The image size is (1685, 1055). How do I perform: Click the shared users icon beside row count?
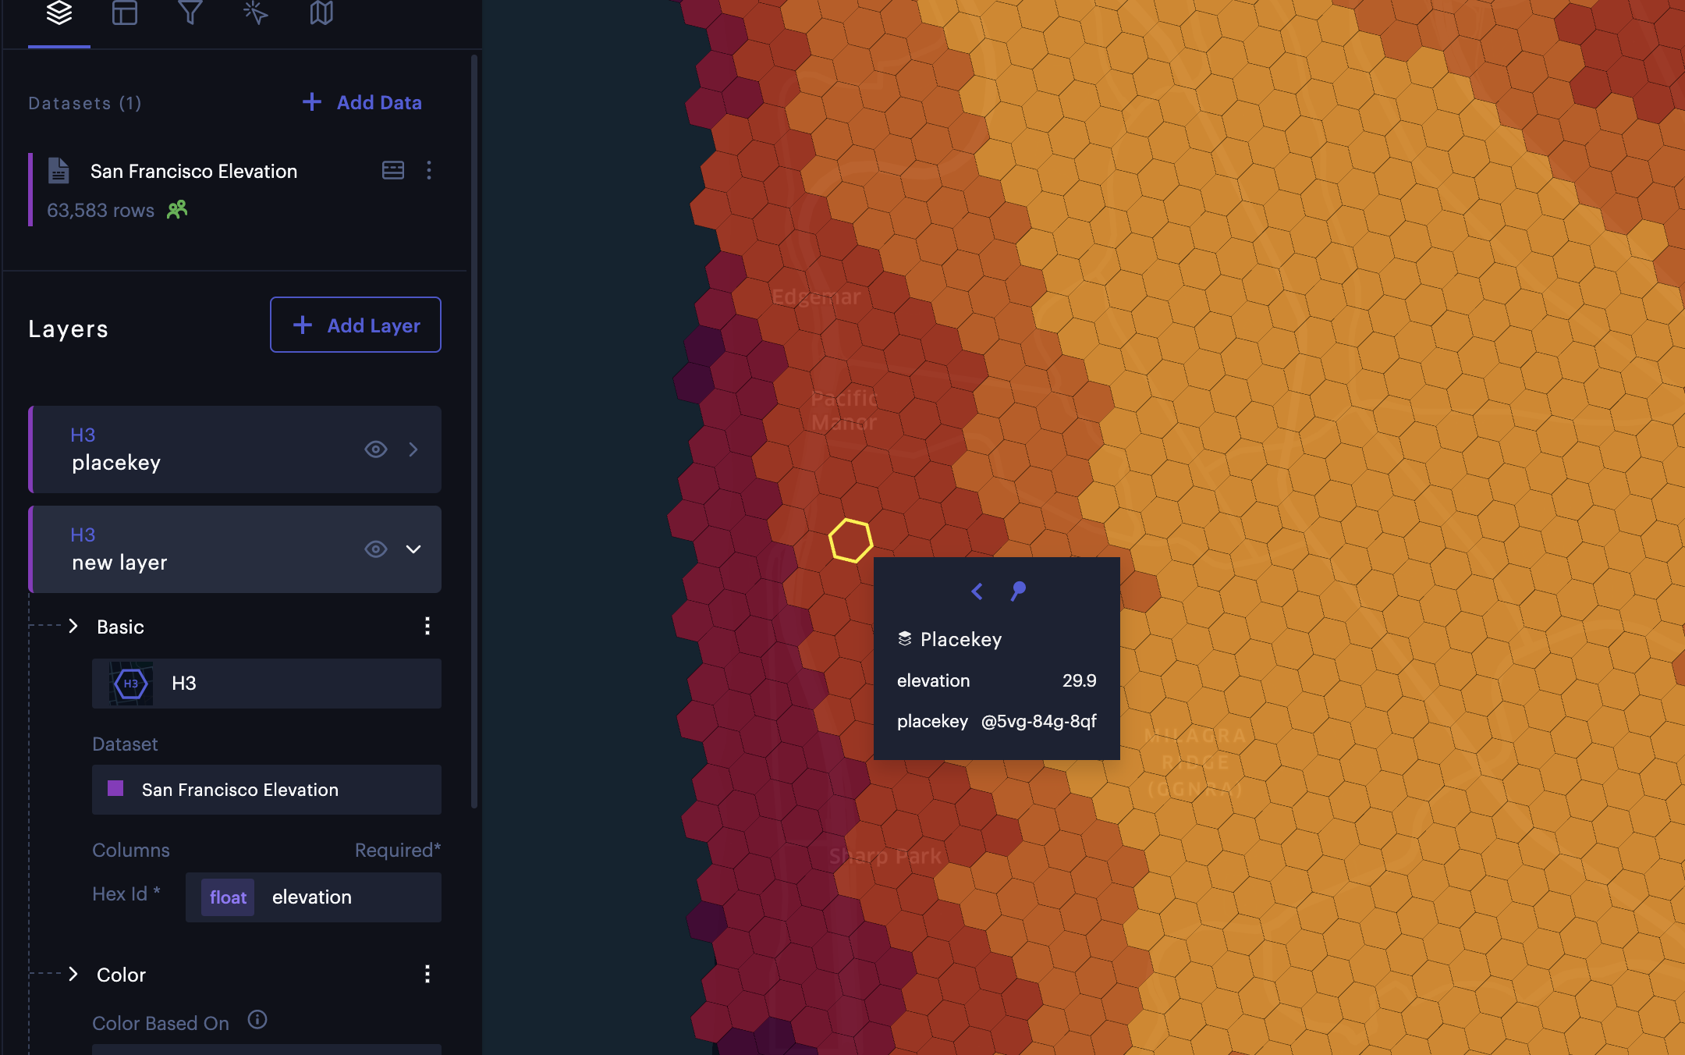click(177, 209)
